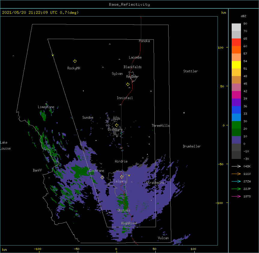259x253 pixels.
Task: Click the bright red legend swatch
Action: [x=236, y=42]
